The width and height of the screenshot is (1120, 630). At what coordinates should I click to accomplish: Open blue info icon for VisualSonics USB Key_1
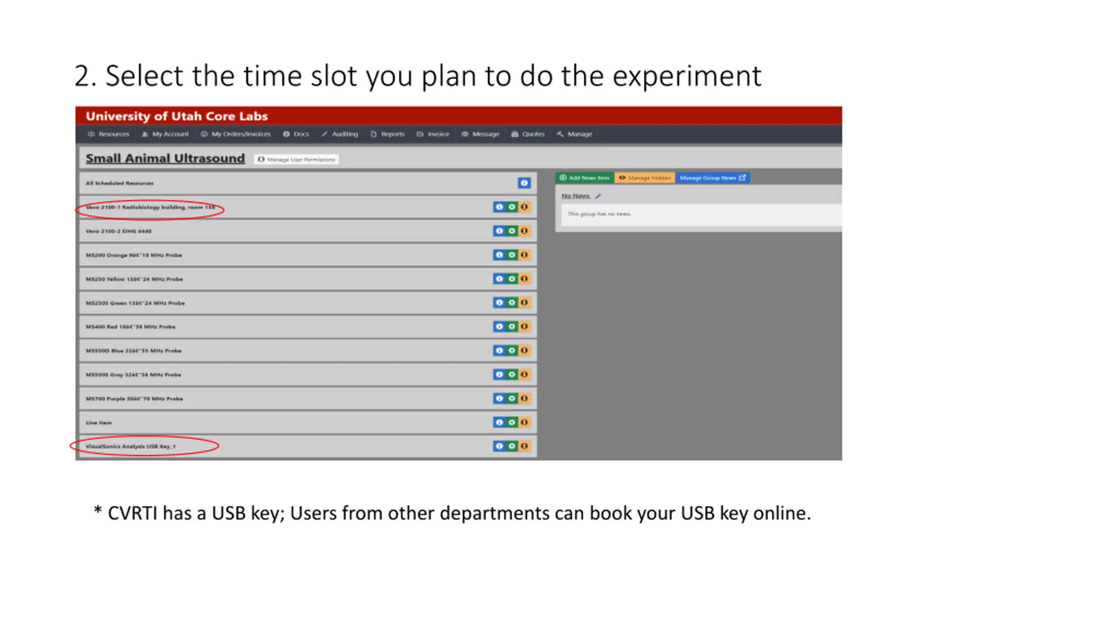(499, 446)
